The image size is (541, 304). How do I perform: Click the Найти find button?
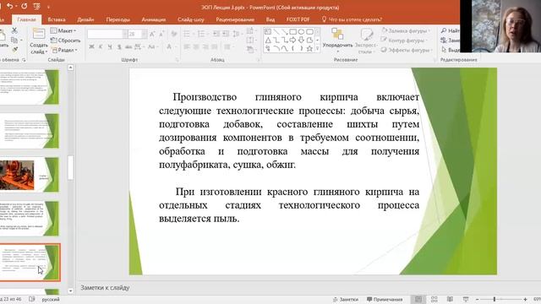[x=451, y=30]
